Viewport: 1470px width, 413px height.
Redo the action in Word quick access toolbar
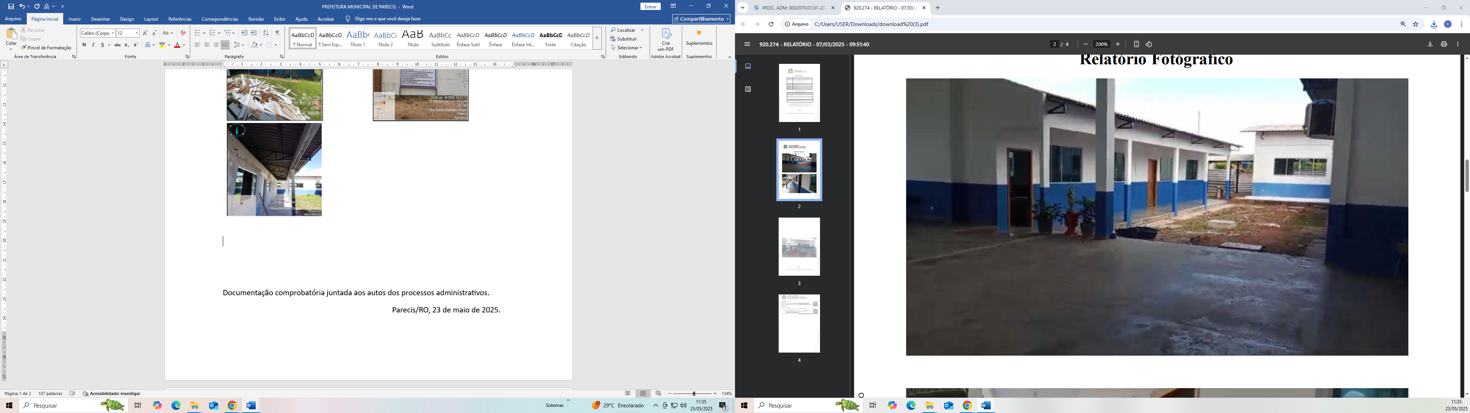36,6
